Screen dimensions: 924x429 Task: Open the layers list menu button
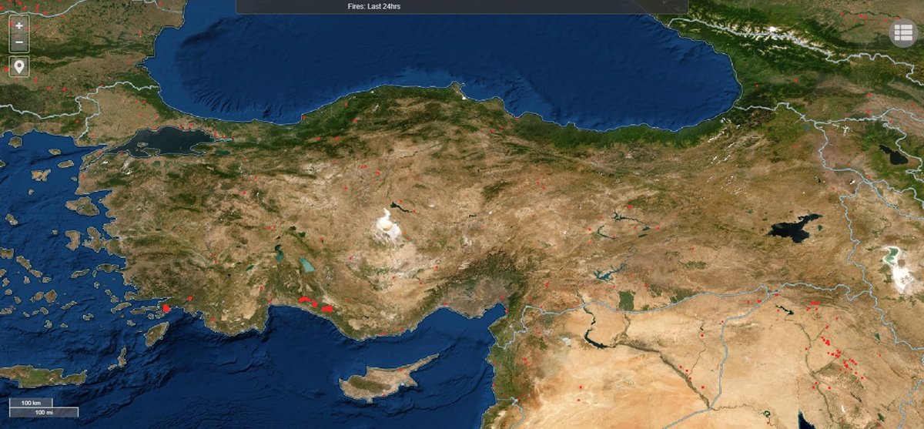click(x=904, y=33)
